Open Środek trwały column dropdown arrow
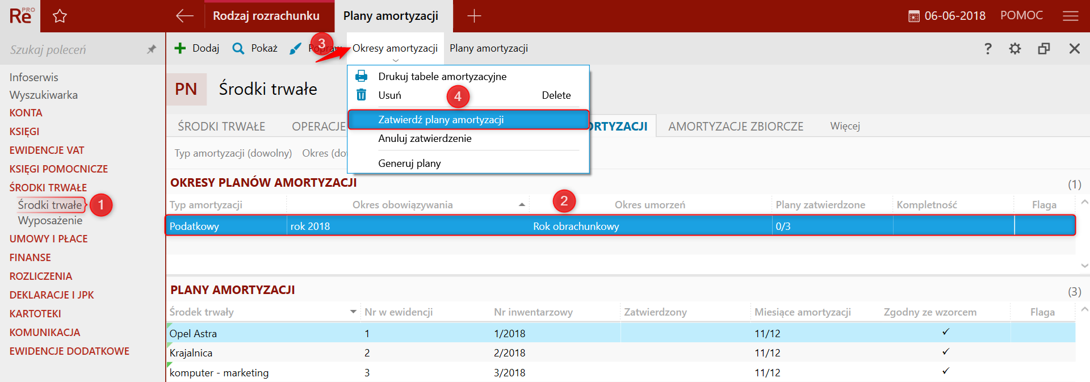 [x=353, y=312]
